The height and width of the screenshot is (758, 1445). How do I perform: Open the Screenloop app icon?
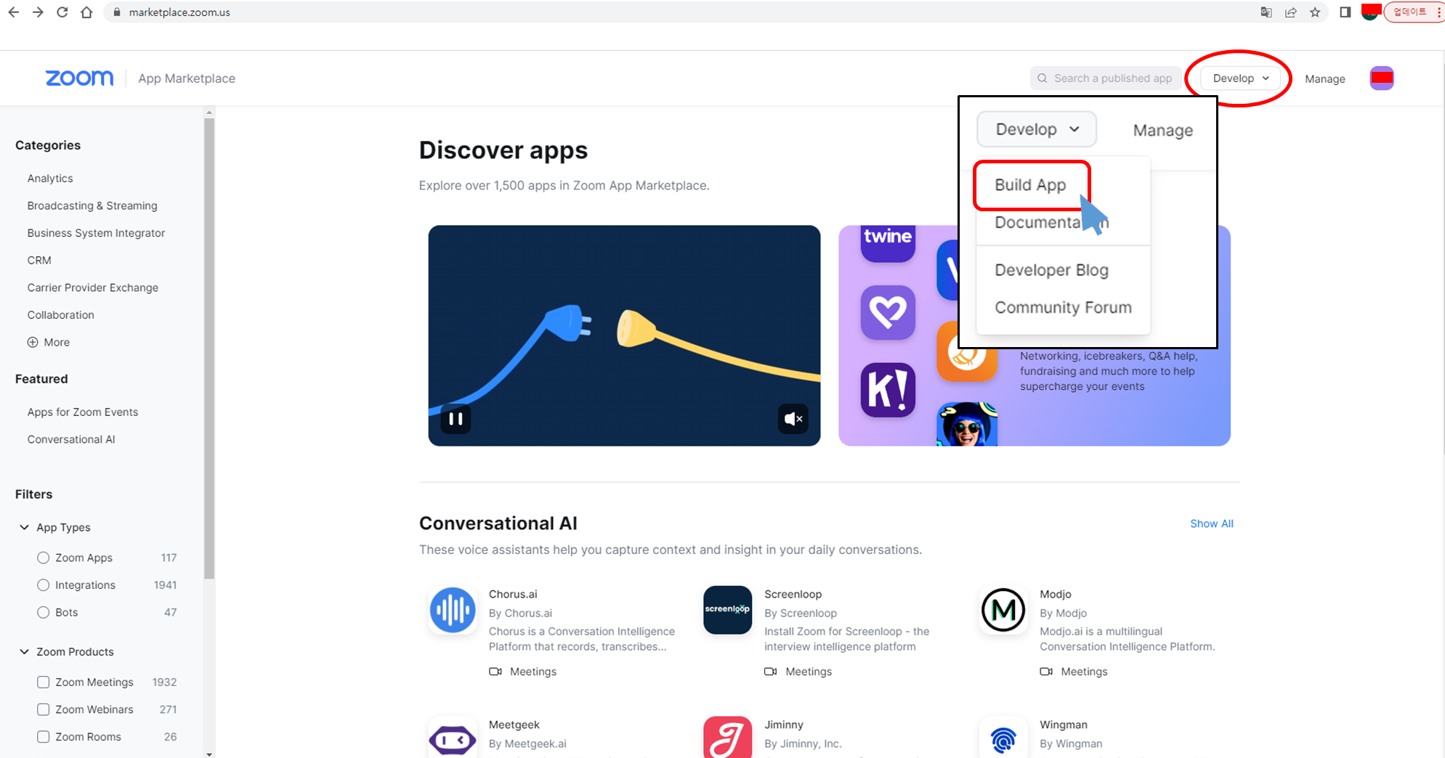[x=727, y=610]
